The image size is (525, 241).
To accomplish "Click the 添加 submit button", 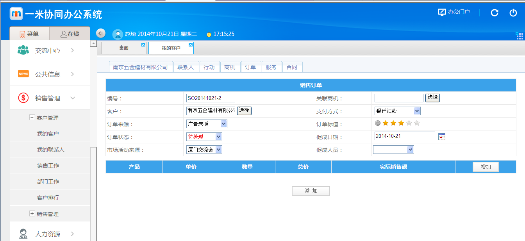I will (311, 191).
